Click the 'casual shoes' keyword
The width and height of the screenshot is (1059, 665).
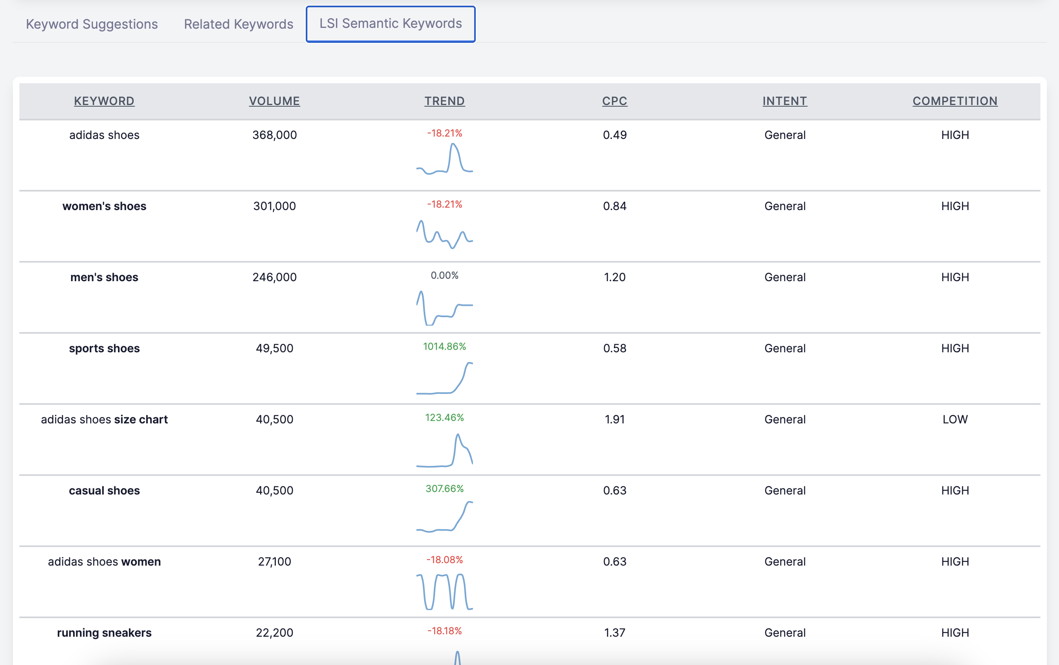[104, 490]
